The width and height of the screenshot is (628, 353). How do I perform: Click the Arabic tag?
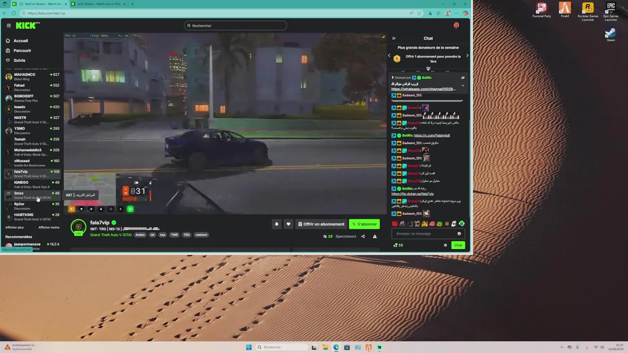point(140,235)
